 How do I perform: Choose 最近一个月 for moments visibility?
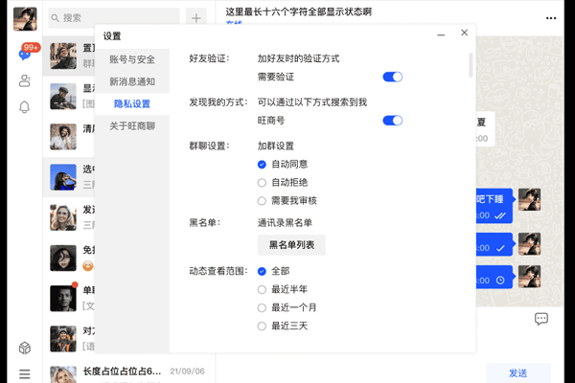[x=262, y=307]
